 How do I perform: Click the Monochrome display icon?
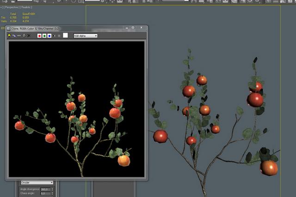pyautogui.click(x=59, y=36)
